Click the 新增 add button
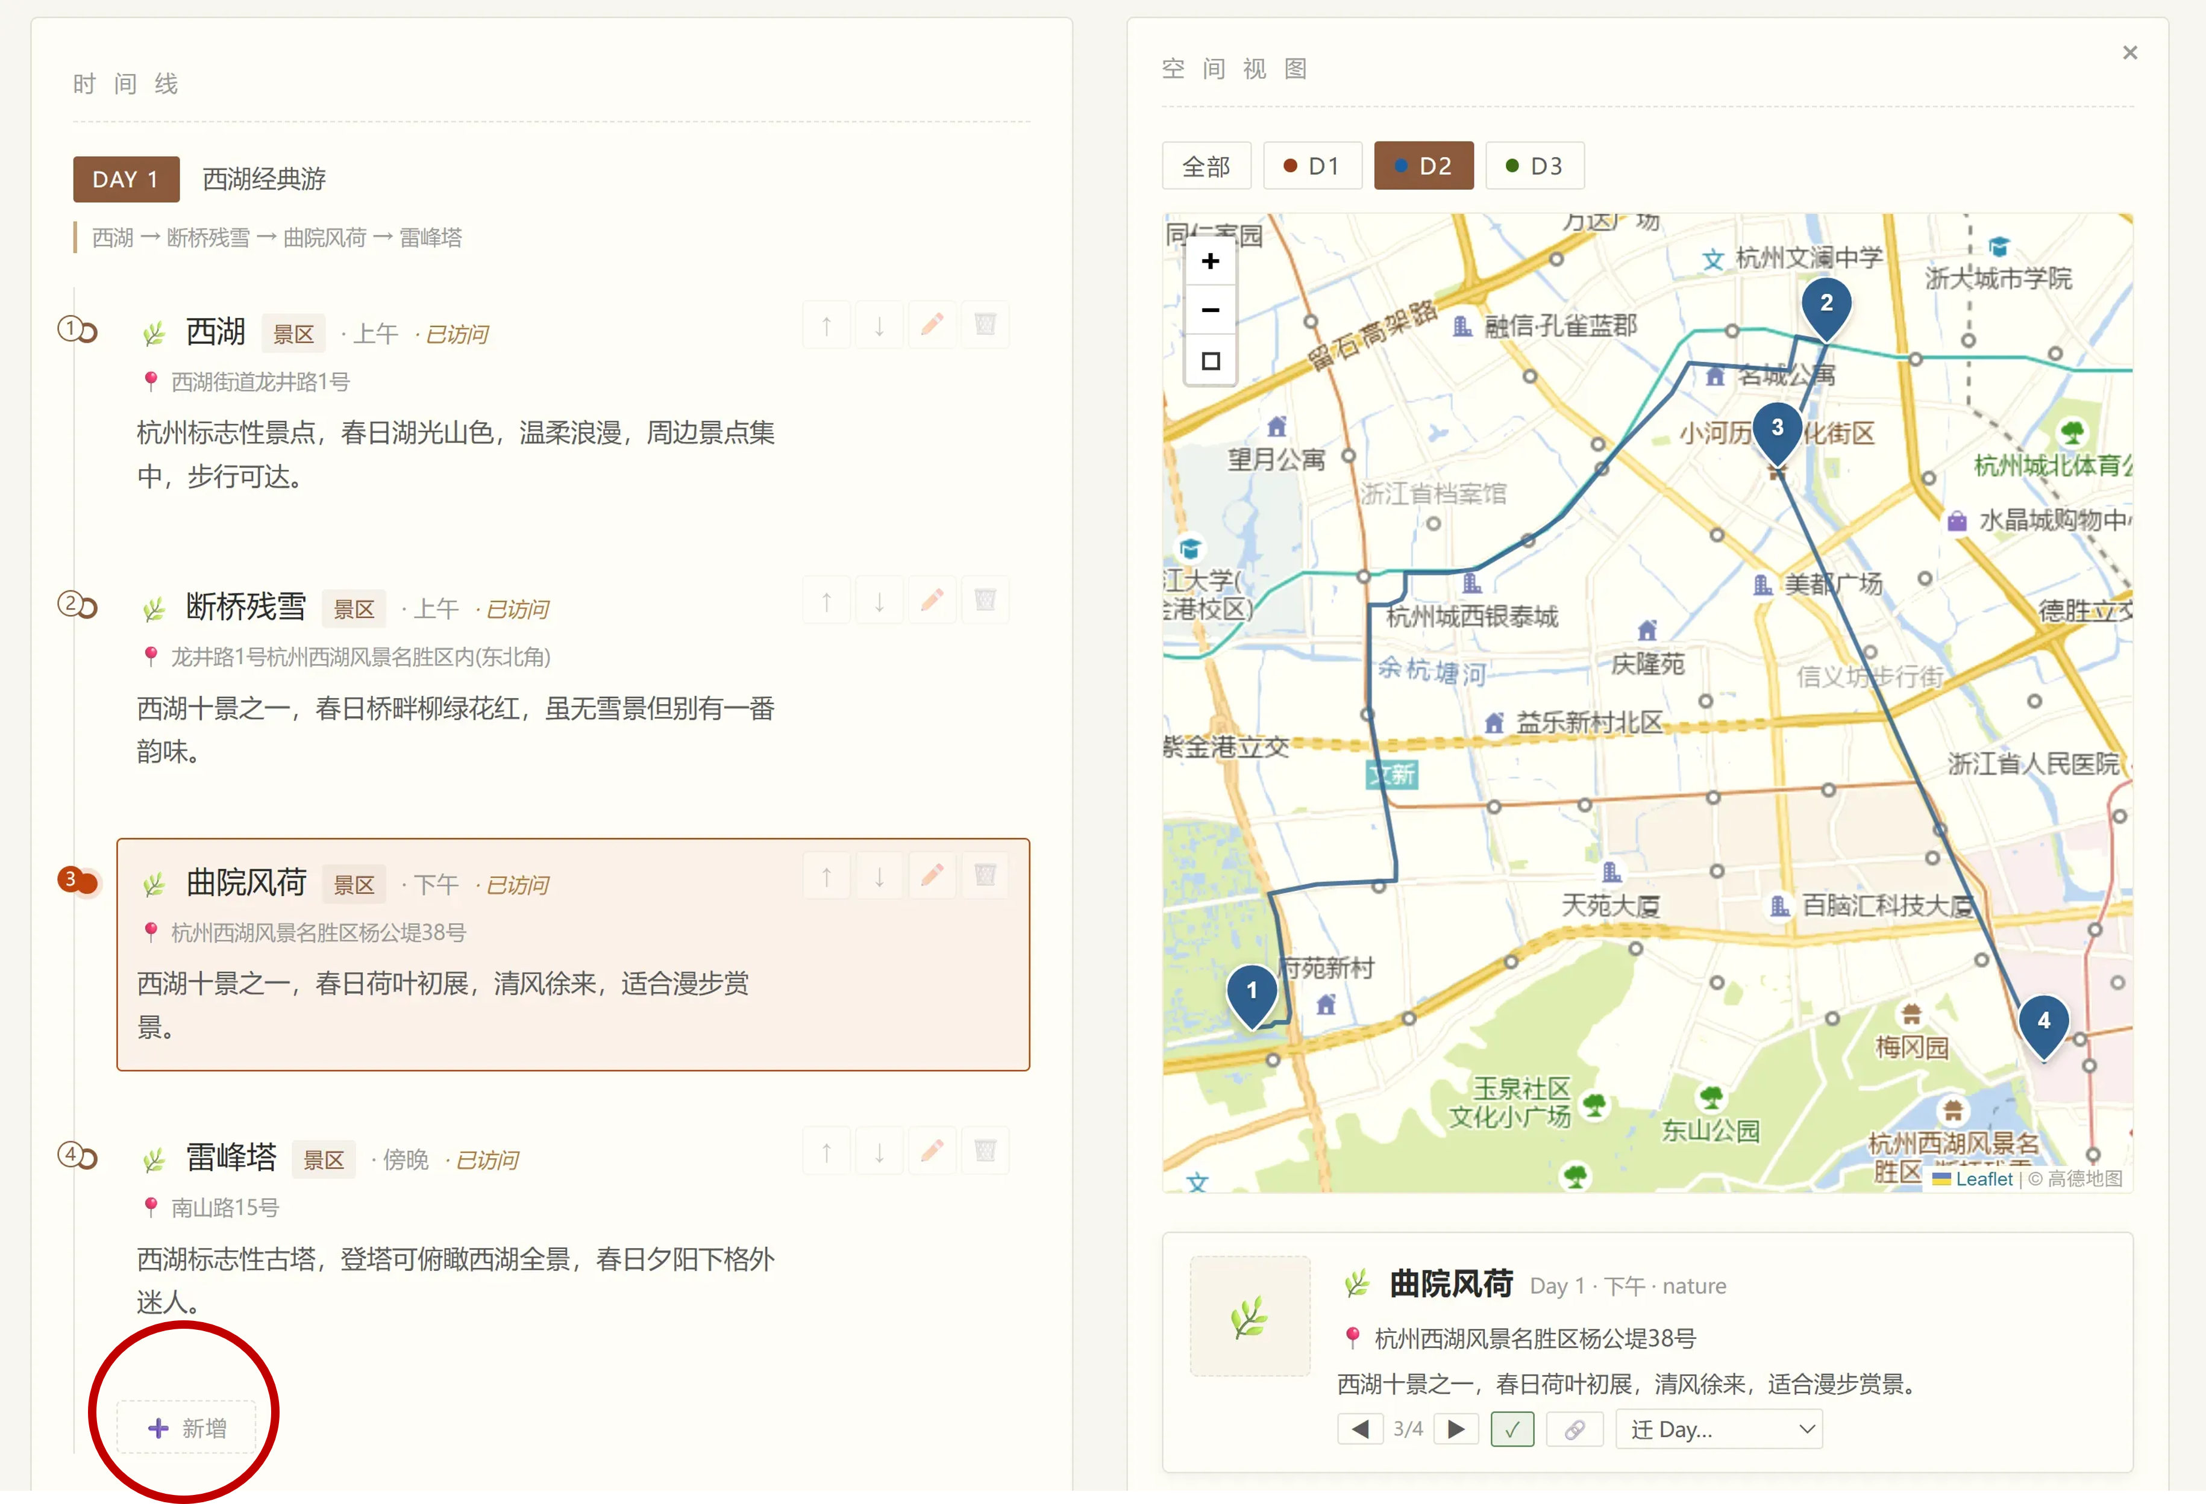The image size is (2206, 1504). tap(187, 1428)
